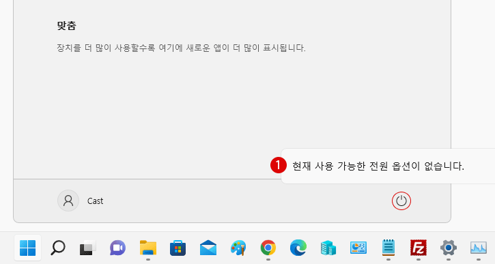495x264 pixels.
Task: Open the Cast user account avatar
Action: (x=68, y=201)
